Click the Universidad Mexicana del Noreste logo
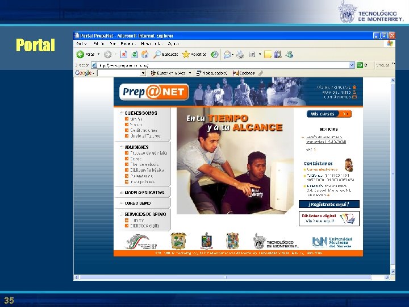This screenshot has width=409, height=307. (x=332, y=242)
